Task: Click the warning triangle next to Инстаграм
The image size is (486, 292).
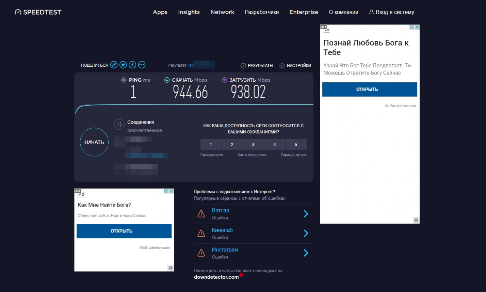Action: 201,253
